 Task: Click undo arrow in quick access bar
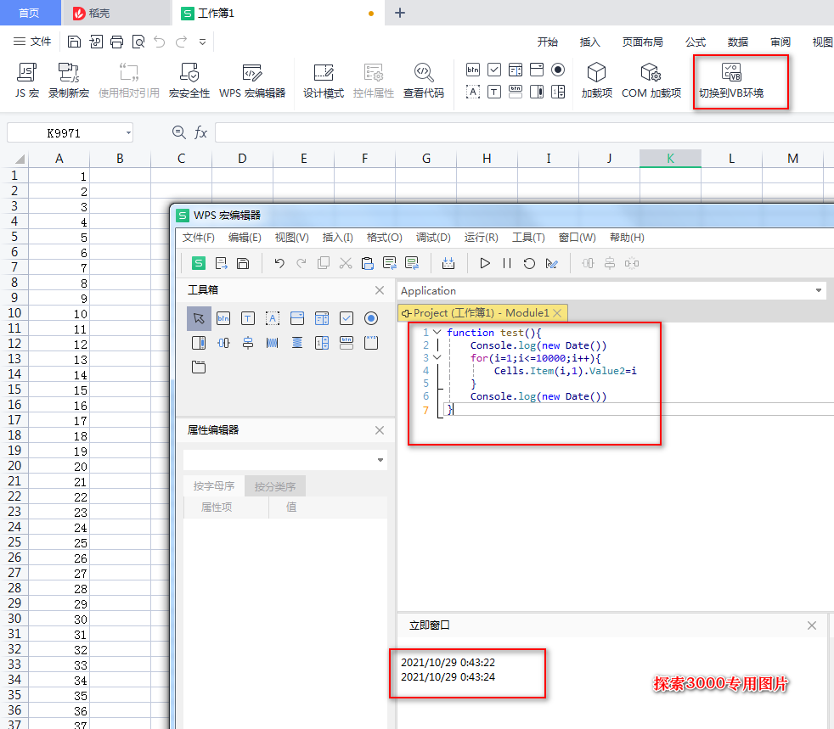click(x=159, y=42)
